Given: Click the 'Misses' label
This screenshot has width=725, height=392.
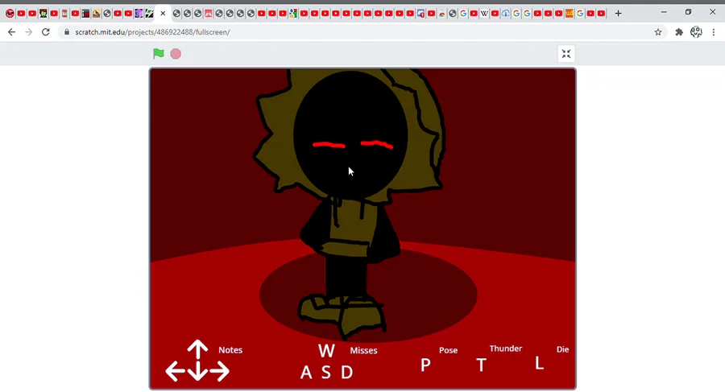Looking at the screenshot, I should (363, 350).
